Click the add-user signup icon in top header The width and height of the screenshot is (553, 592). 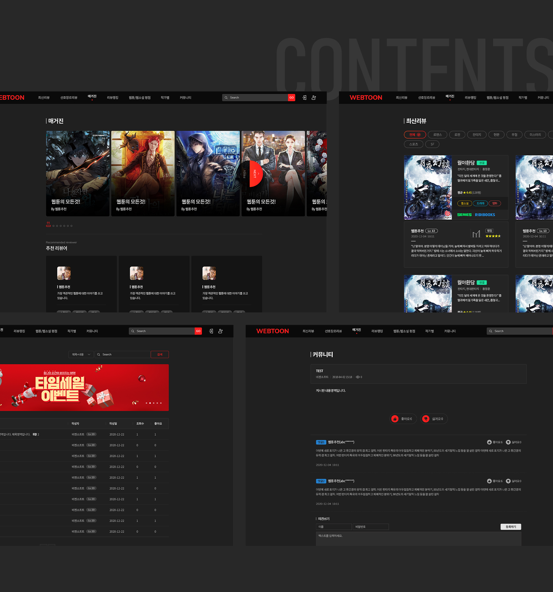(x=314, y=98)
